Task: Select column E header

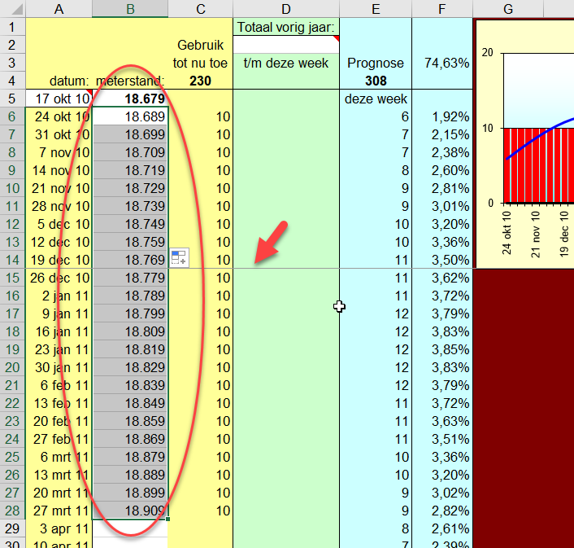Action: [376, 9]
